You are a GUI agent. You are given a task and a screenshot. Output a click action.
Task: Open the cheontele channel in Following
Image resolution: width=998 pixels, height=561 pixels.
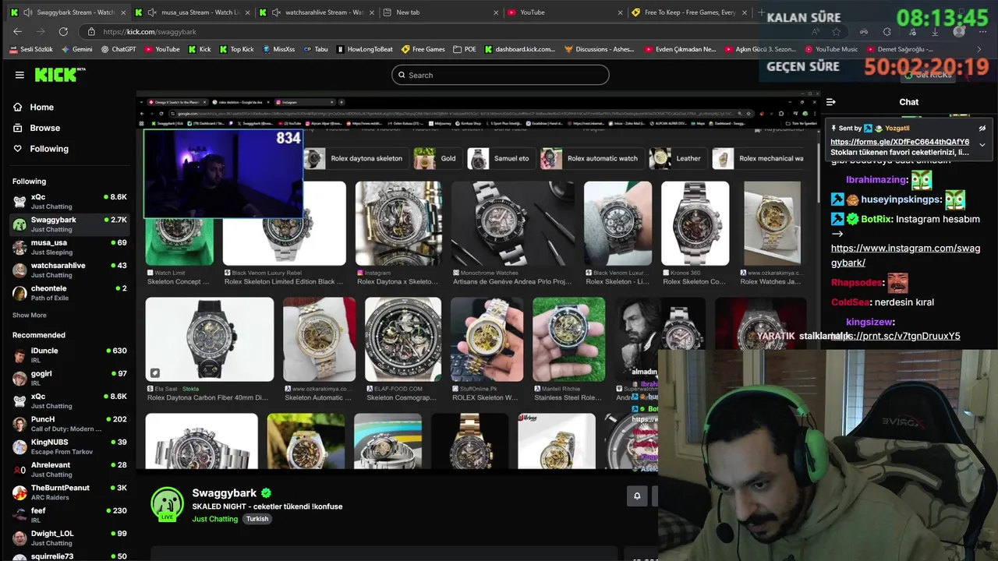click(x=68, y=292)
